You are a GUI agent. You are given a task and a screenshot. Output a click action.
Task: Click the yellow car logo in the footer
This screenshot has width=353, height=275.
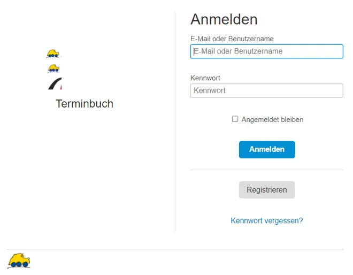click(x=19, y=261)
